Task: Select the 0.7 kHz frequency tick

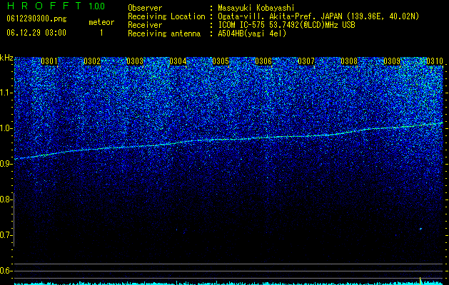Action: click(x=6, y=235)
